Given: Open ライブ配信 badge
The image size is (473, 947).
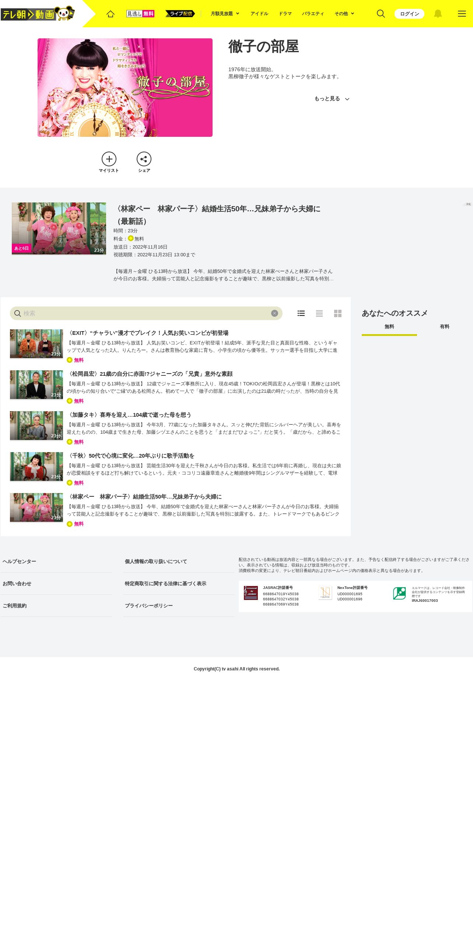Looking at the screenshot, I should pos(180,14).
